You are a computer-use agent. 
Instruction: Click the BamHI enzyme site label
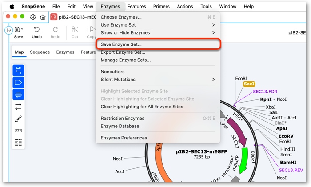click(288, 162)
